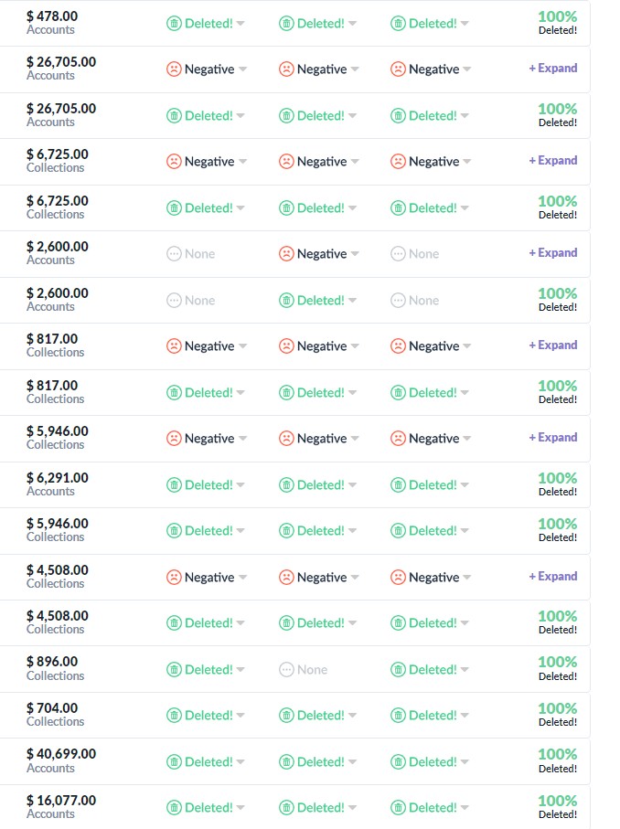The image size is (620, 829).
Task: Expand the $2,600.00 Negative account row
Action: 552,253
